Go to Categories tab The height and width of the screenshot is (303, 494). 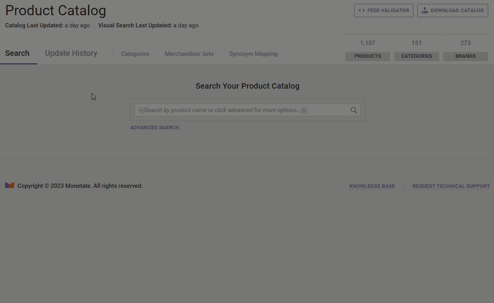pyautogui.click(x=135, y=54)
